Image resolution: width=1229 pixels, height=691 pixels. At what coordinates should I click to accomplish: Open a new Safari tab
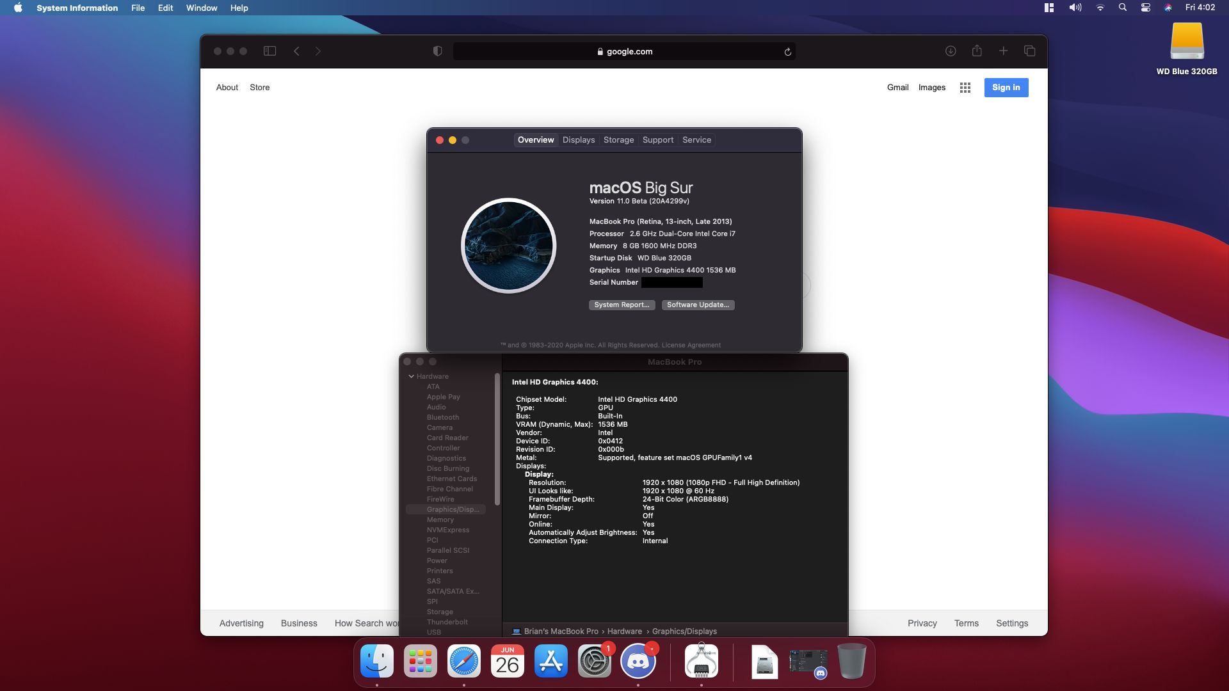click(1004, 51)
